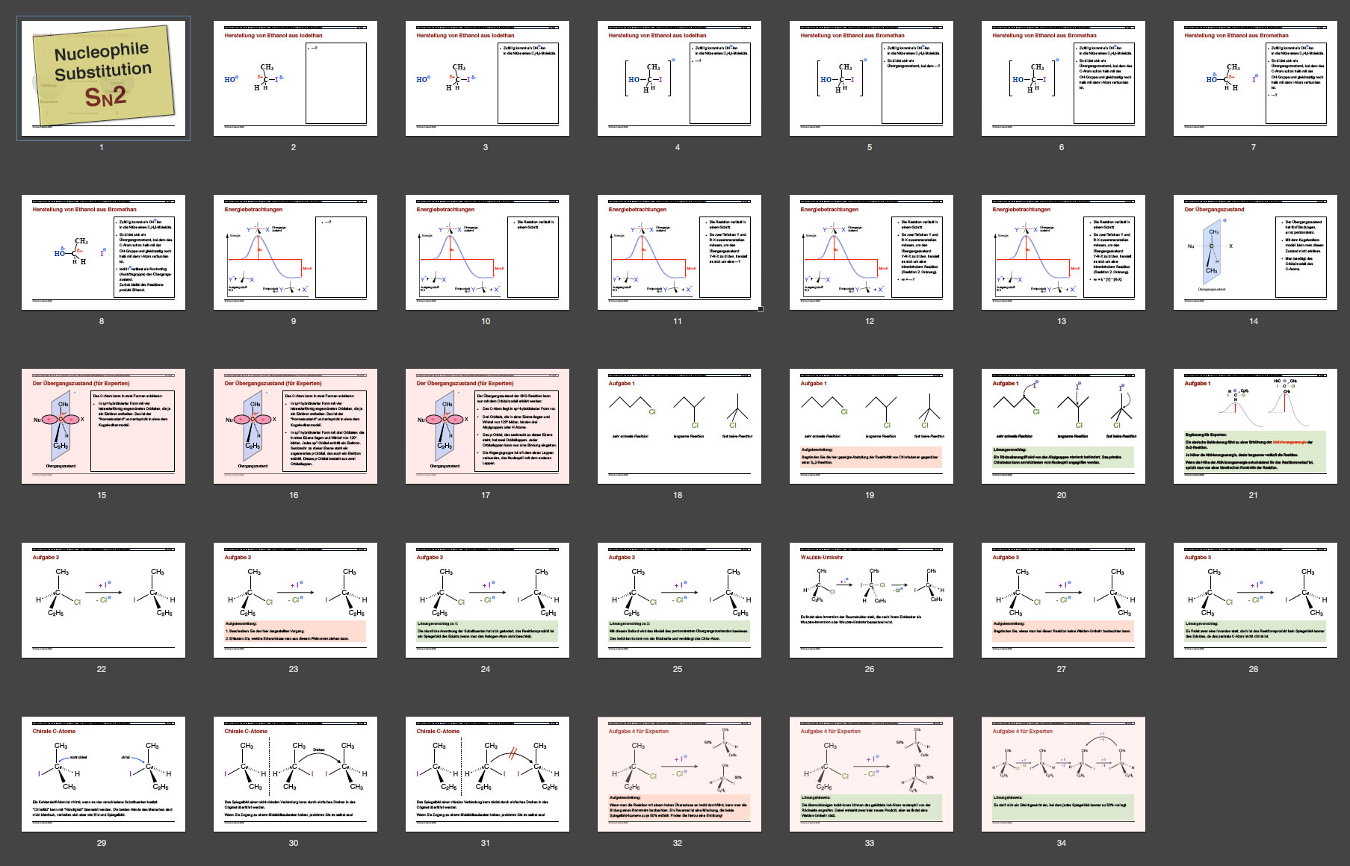Screen dimensions: 1350x866
Task: Select slide 4 thumbnail with bracketed transition state
Action: 679,78
